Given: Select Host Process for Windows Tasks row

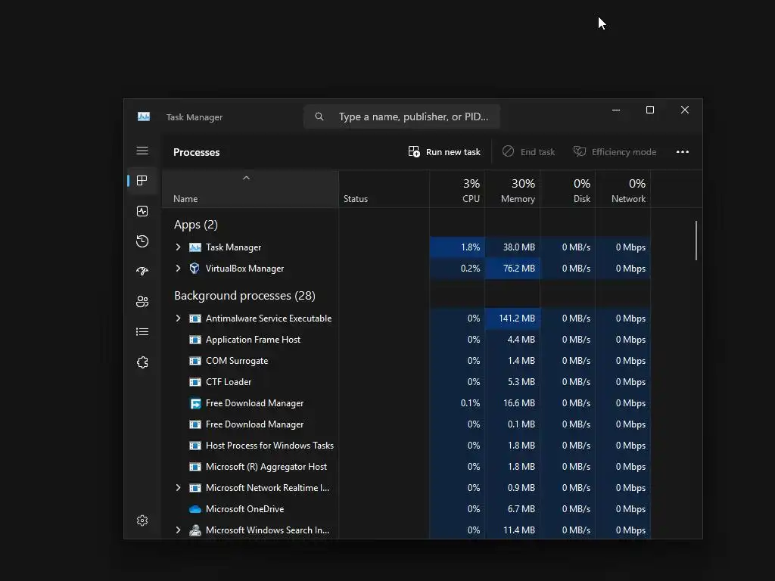Looking at the screenshot, I should (406, 446).
